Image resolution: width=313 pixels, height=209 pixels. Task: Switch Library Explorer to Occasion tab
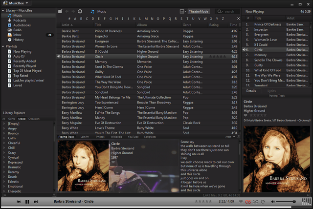click(34, 119)
